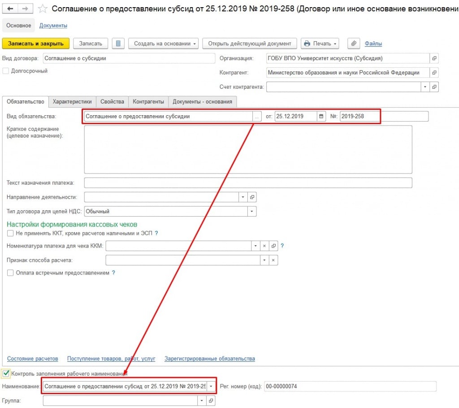Click the back navigation arrow
Screen dimensions: 459x408
11,9
